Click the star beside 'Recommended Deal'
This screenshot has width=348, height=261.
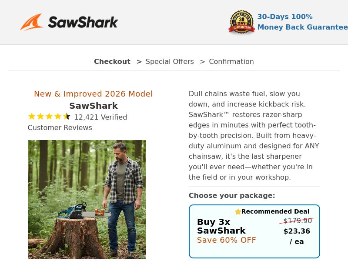tap(238, 211)
